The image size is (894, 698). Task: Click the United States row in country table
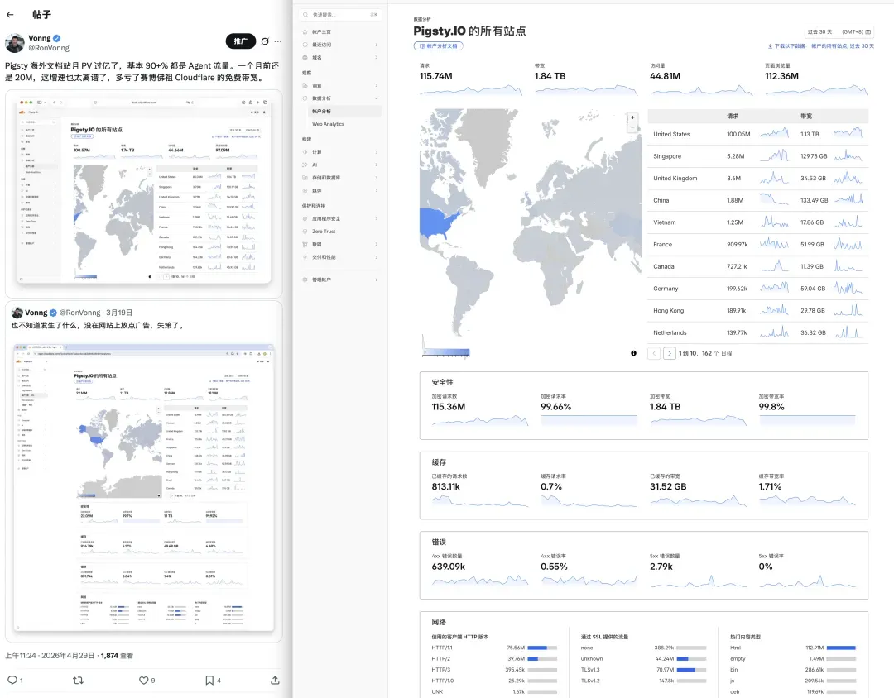(757, 135)
